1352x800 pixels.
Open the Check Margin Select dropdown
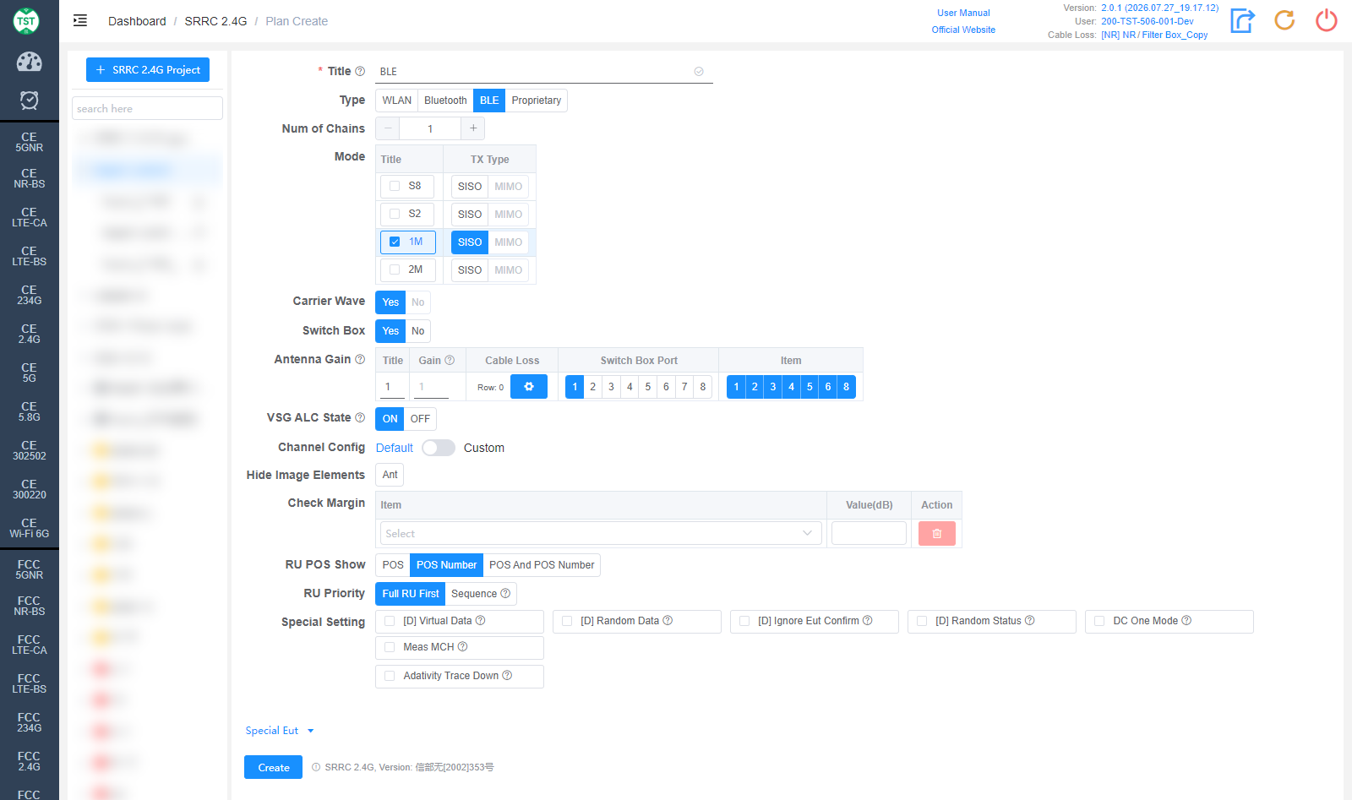600,533
